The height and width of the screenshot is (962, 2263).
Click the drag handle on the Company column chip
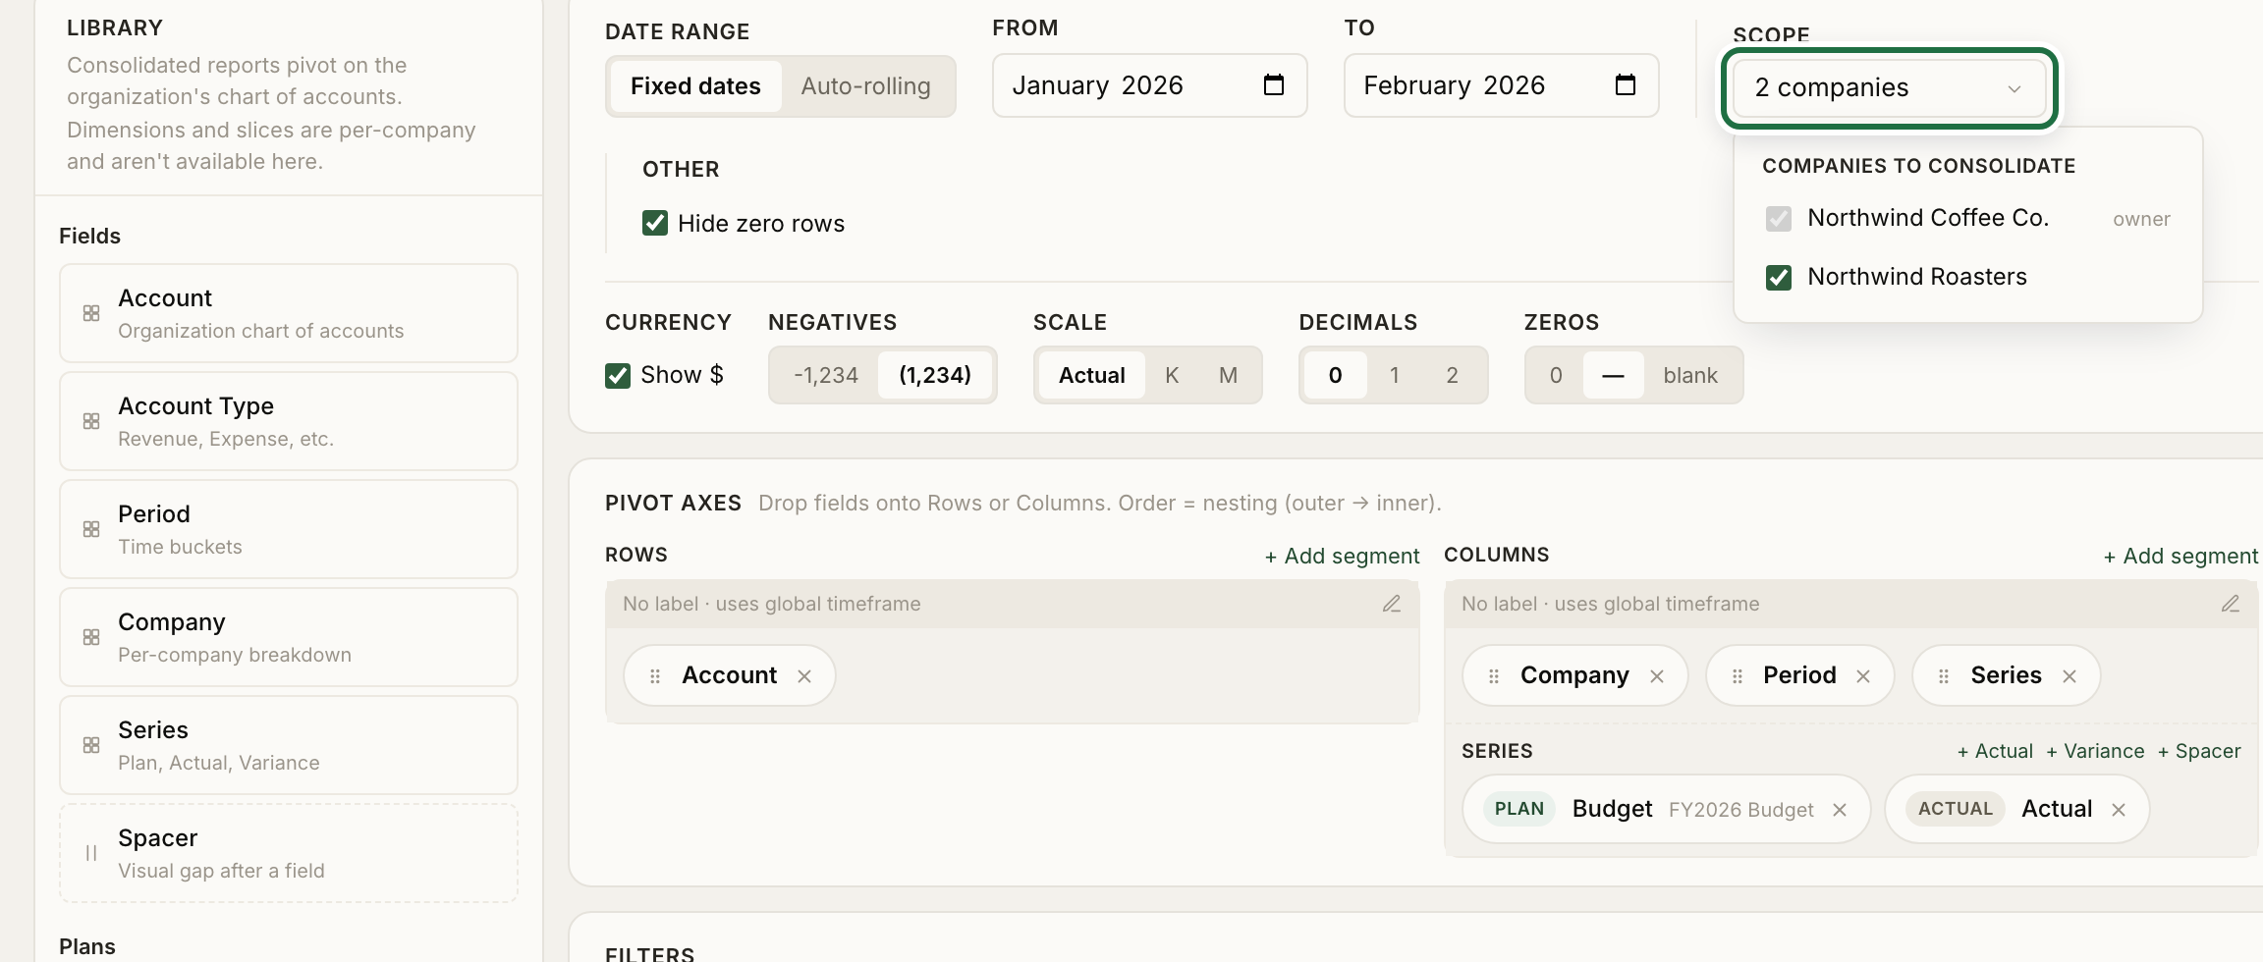[1494, 676]
